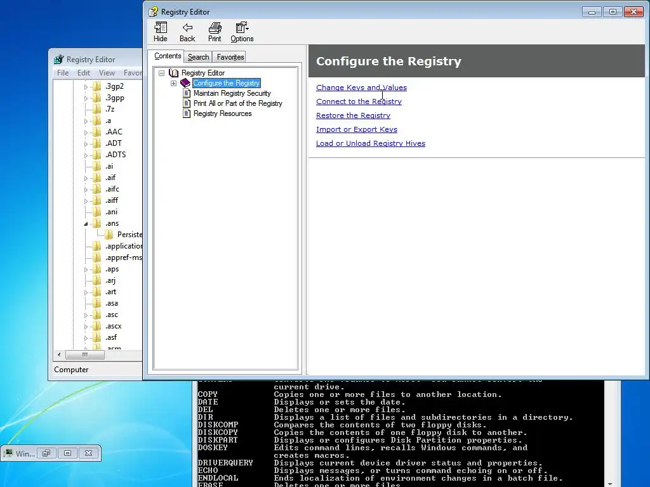Select the .aifc key label
This screenshot has width=650, height=487.
112,189
